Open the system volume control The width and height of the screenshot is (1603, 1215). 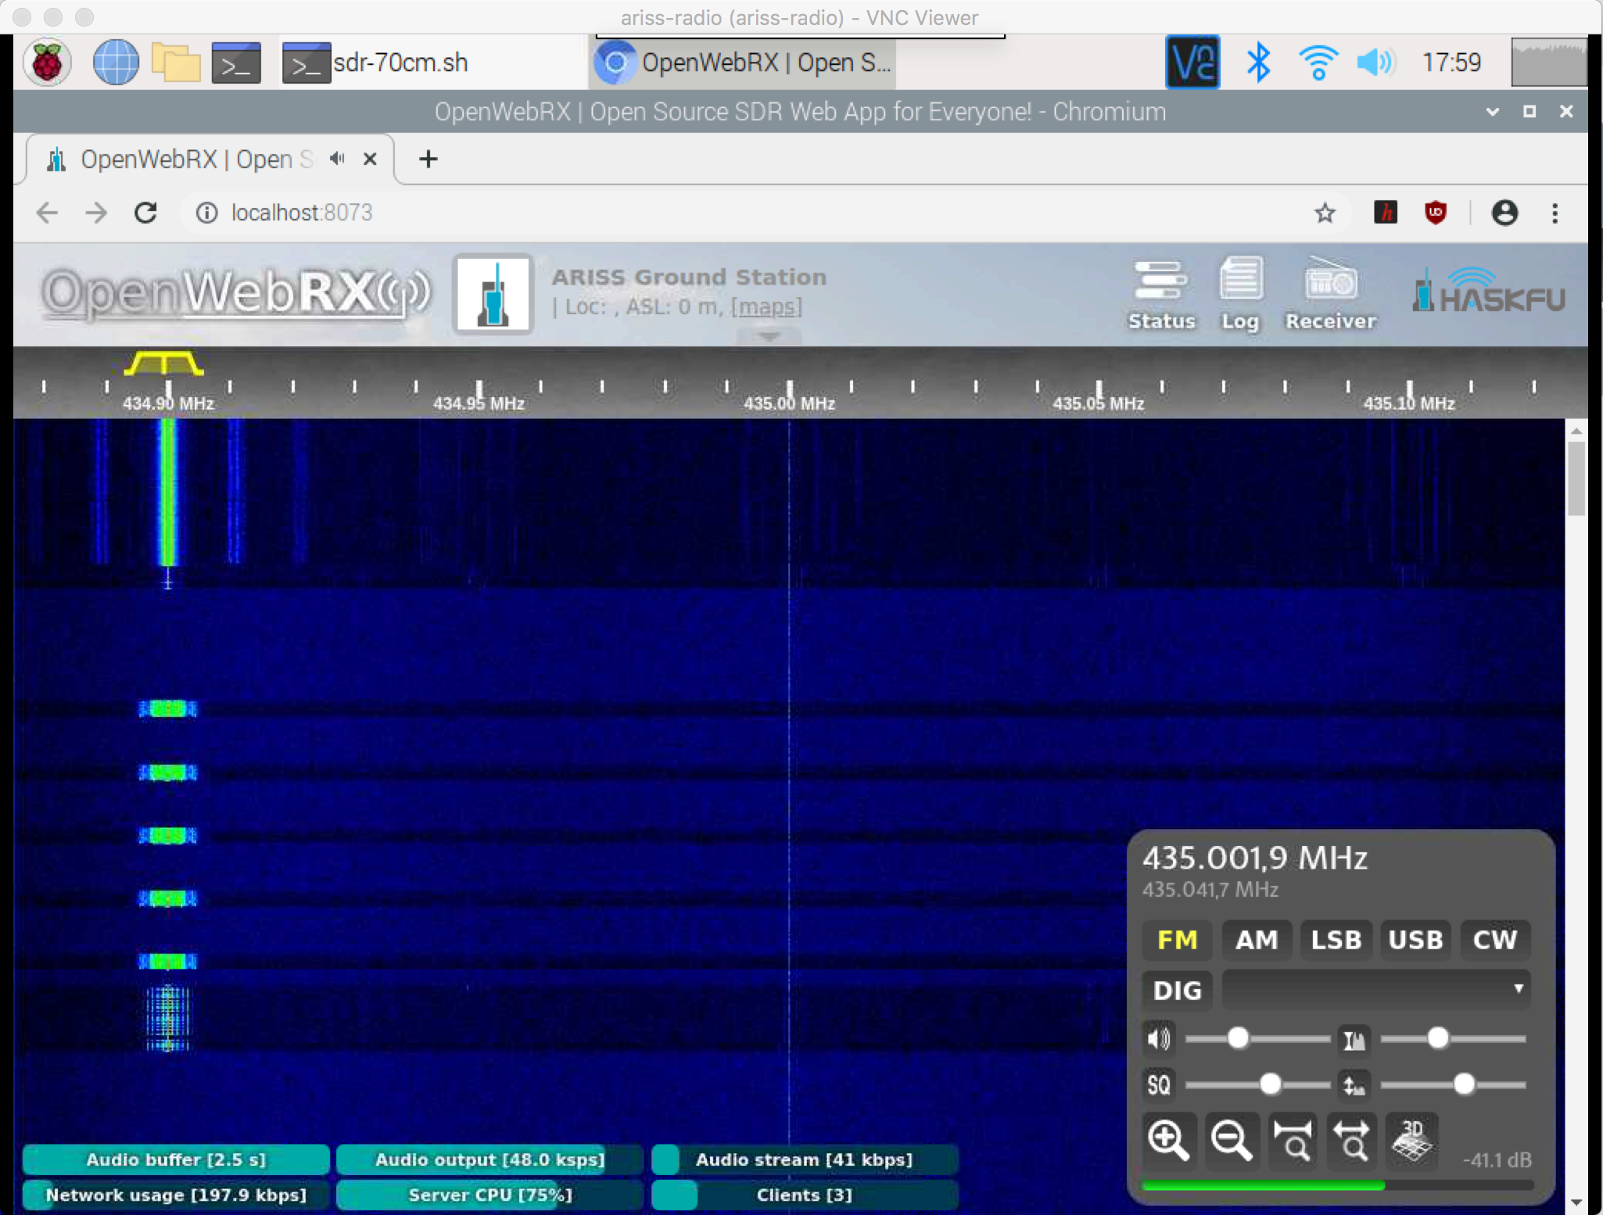coord(1375,63)
